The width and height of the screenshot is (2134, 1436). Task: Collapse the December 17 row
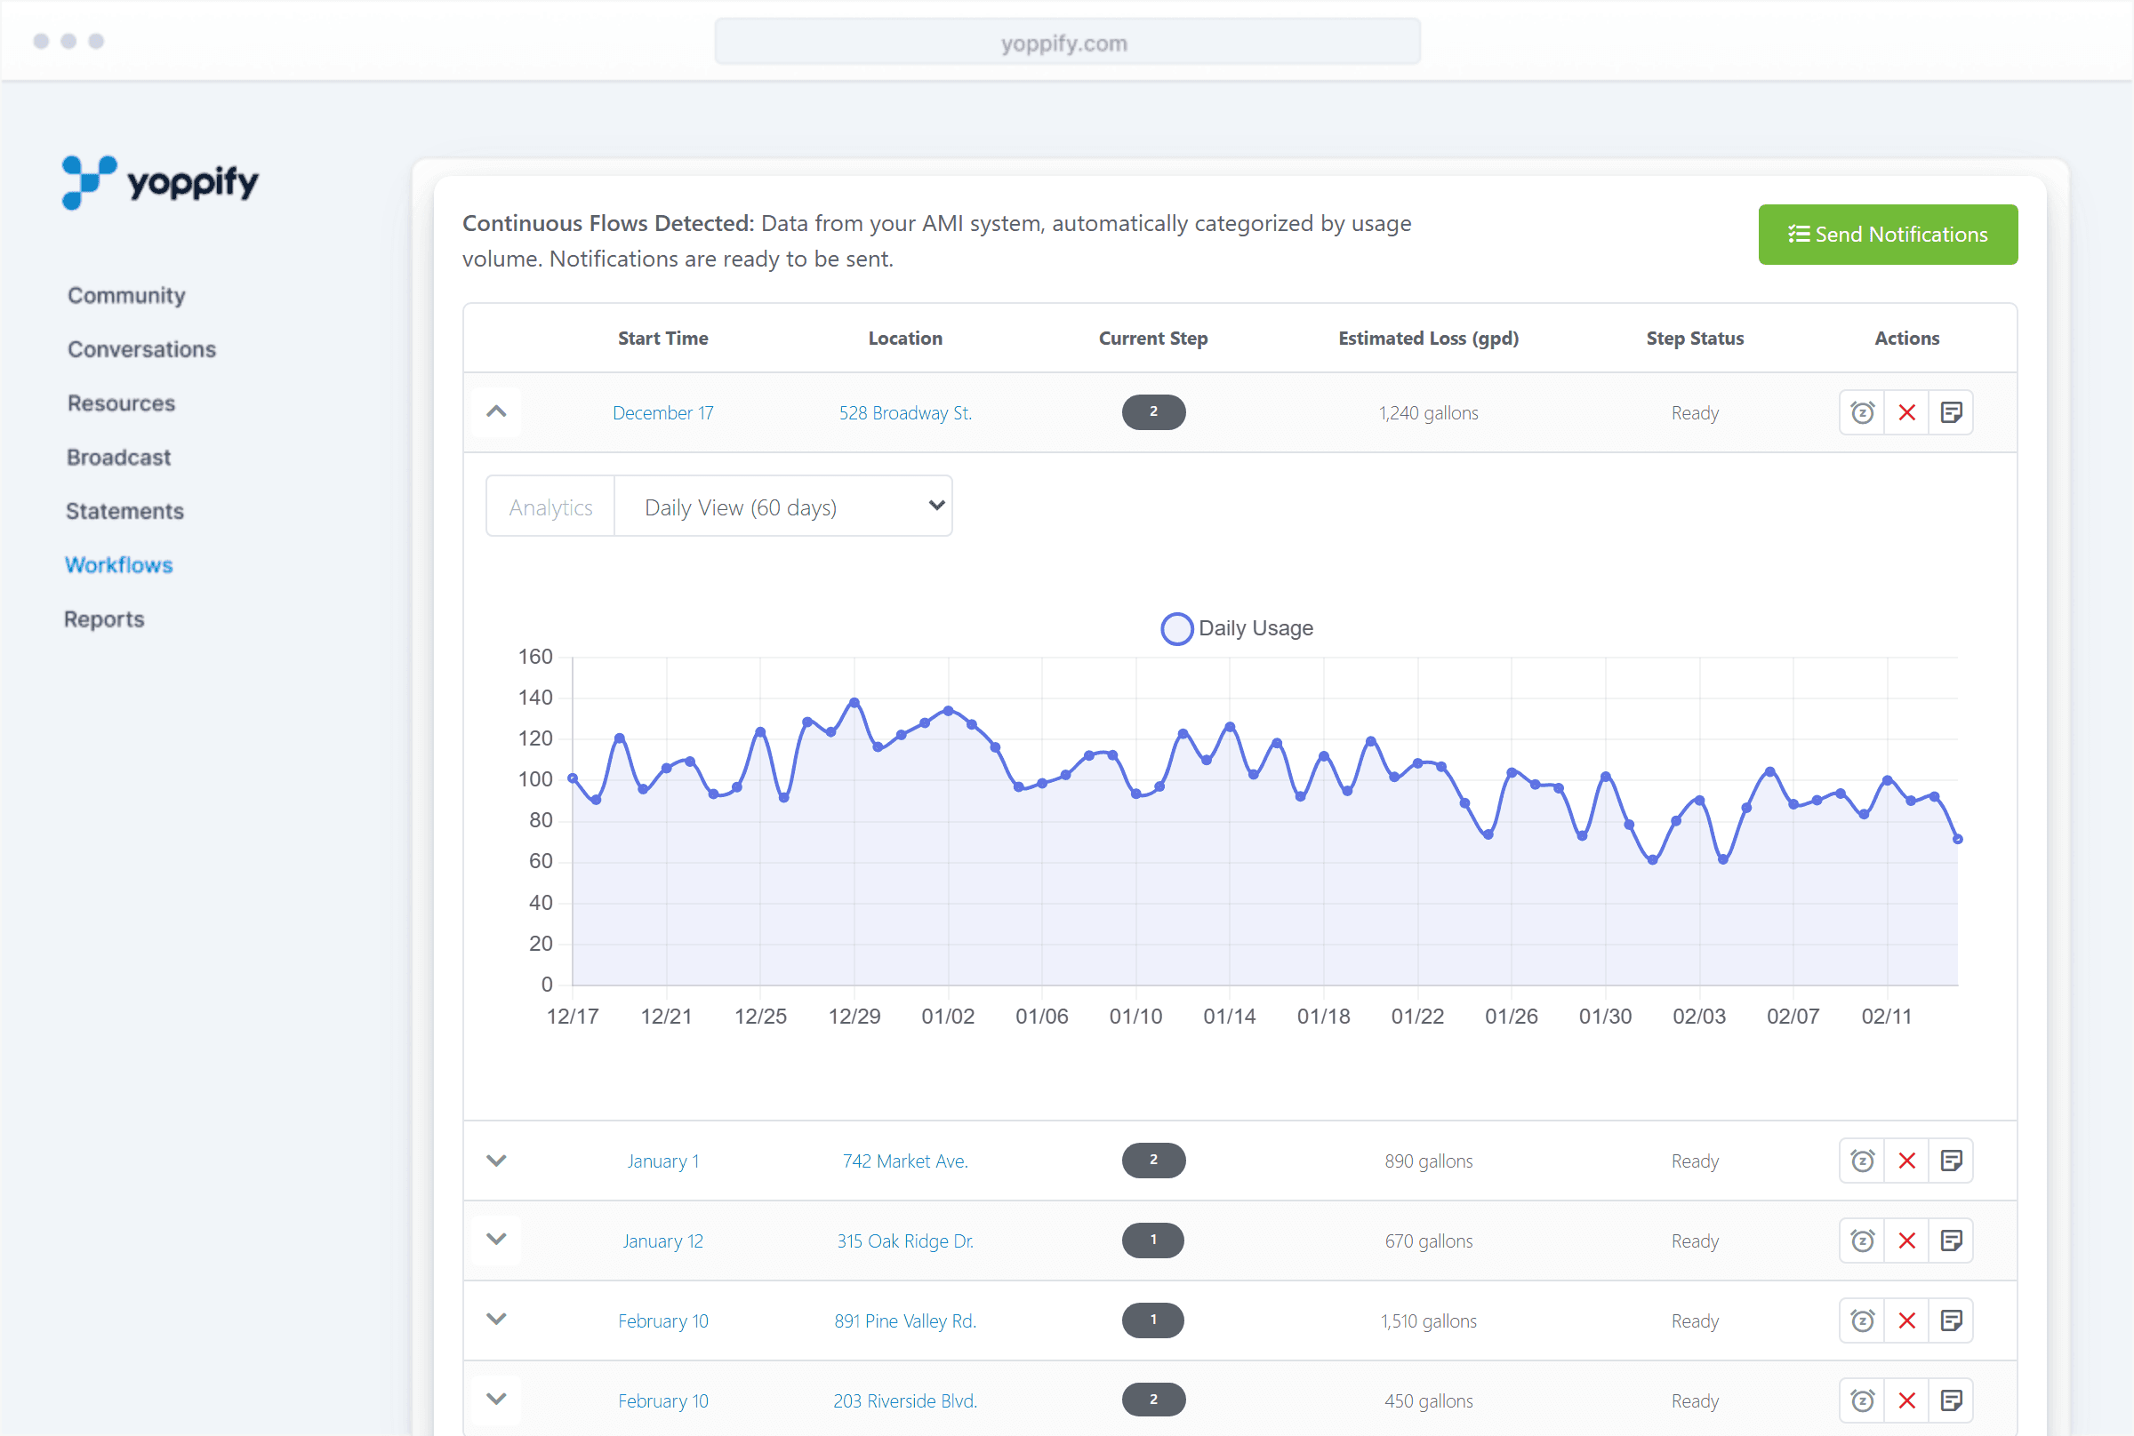[x=495, y=412]
